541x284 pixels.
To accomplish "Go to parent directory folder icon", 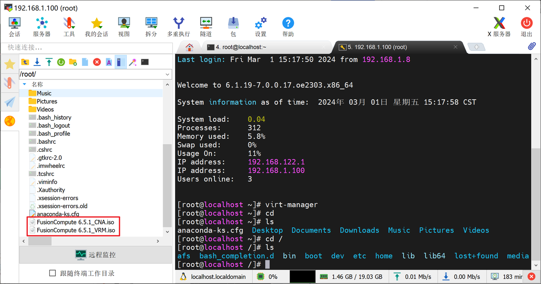I will coord(25,62).
